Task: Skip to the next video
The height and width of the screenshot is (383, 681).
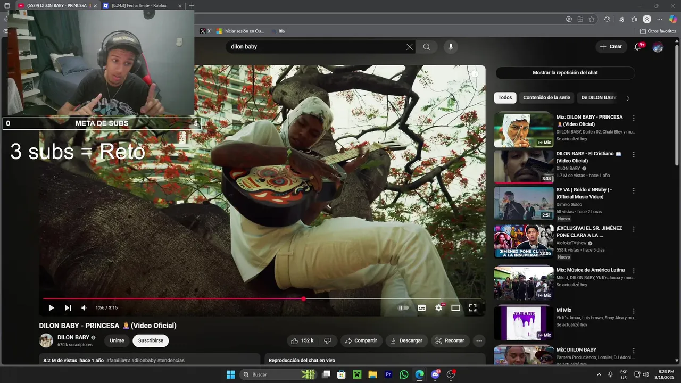Action: coord(68,307)
